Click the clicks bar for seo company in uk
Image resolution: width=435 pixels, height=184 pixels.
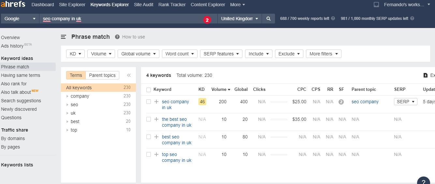coord(279,102)
